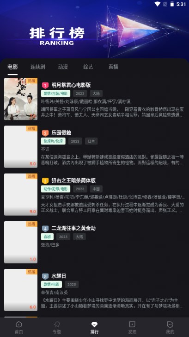The image size is (189, 337).
Task: Tap rank 3 badge beside 狙击之王暗杀简体版
Action: click(x=45, y=181)
